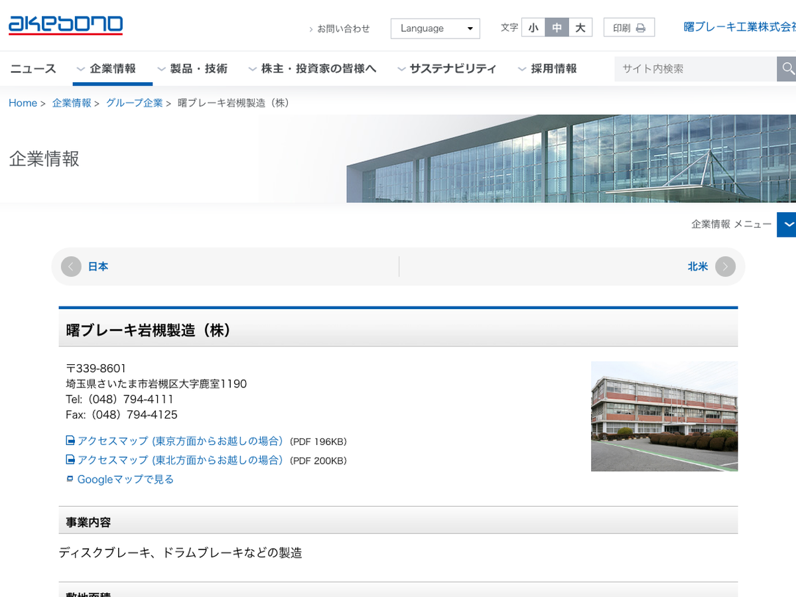Click the 印刷 print button
796x597 pixels.
(x=629, y=28)
